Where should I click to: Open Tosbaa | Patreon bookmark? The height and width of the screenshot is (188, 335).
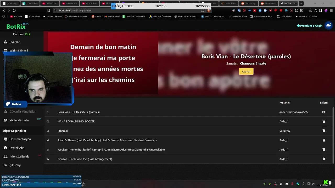click(x=52, y=16)
